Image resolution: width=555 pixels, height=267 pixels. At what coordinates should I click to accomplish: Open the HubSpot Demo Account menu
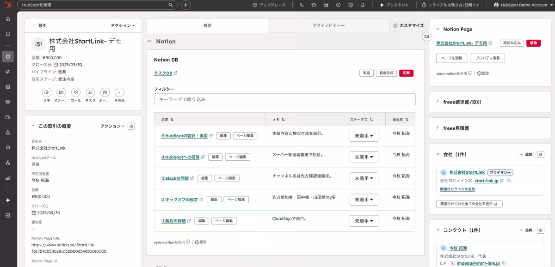point(523,5)
